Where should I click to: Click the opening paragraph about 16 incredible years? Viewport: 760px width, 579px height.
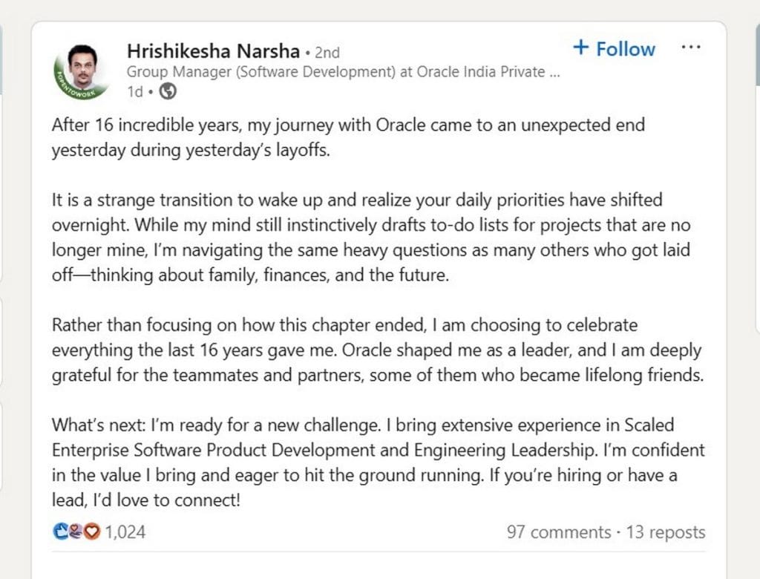(x=348, y=137)
